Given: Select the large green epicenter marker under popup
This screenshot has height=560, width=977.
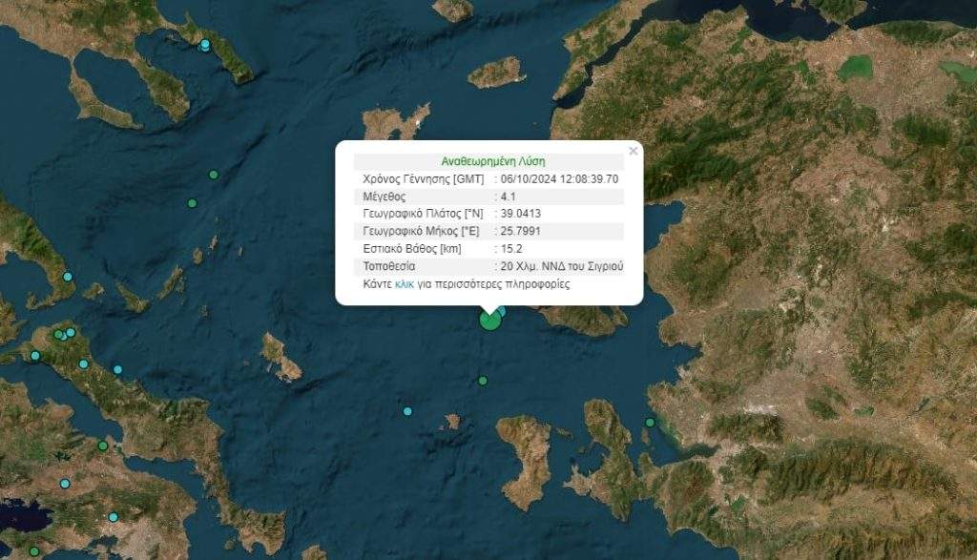Looking at the screenshot, I should tap(489, 321).
